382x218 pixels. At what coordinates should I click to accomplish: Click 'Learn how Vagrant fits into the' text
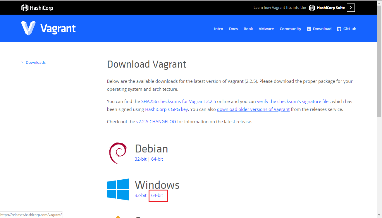coord(280,8)
